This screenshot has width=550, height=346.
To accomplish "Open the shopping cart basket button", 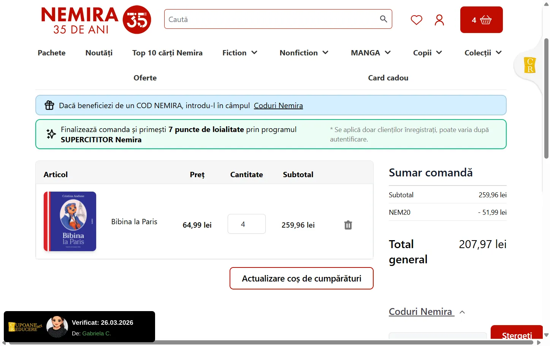I will tap(481, 20).
